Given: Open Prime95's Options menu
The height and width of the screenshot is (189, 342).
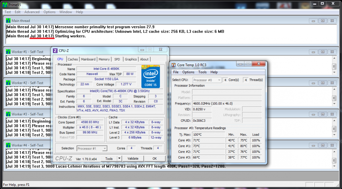Looking at the screenshot, I should (50, 12).
